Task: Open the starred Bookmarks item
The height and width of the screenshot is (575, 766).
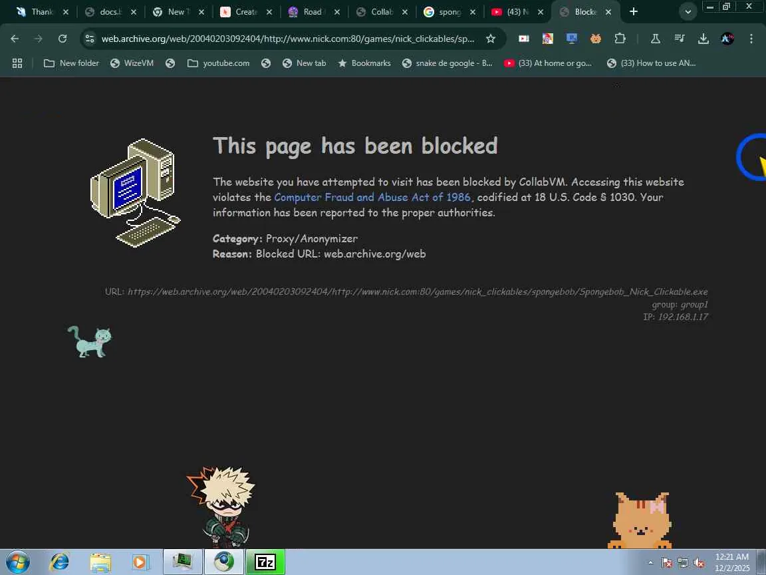Action: 364,63
